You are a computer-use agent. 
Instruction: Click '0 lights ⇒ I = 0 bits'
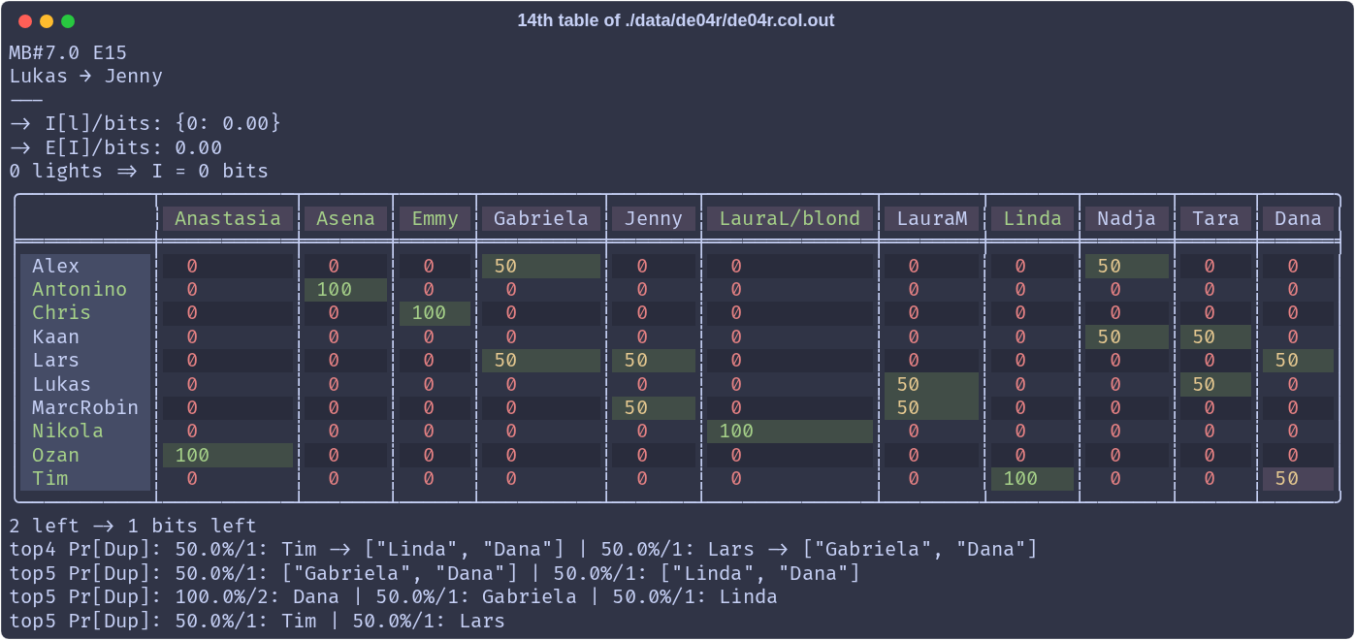[139, 171]
